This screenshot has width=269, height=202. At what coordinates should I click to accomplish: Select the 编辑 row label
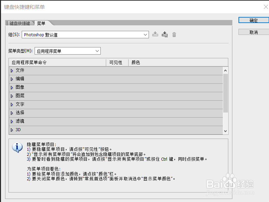point(20,79)
